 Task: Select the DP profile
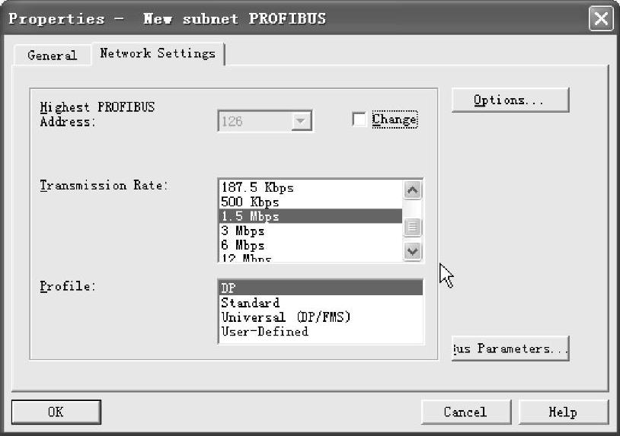(x=321, y=288)
